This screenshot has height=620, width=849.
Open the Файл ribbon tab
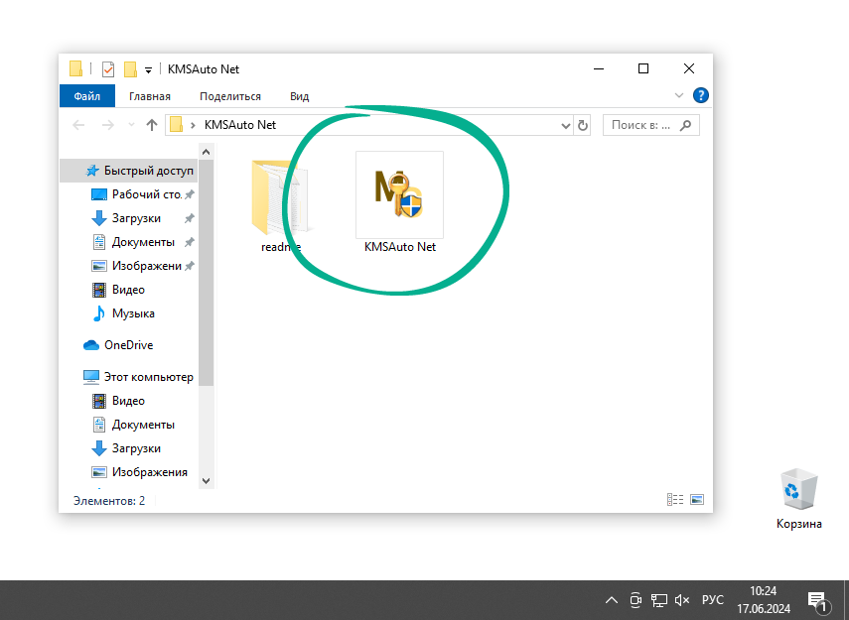87,96
